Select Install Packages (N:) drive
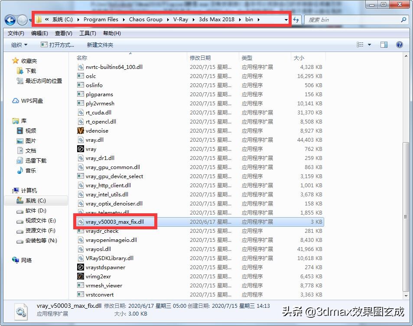Viewport: 413px width, 326px height. tap(36, 240)
